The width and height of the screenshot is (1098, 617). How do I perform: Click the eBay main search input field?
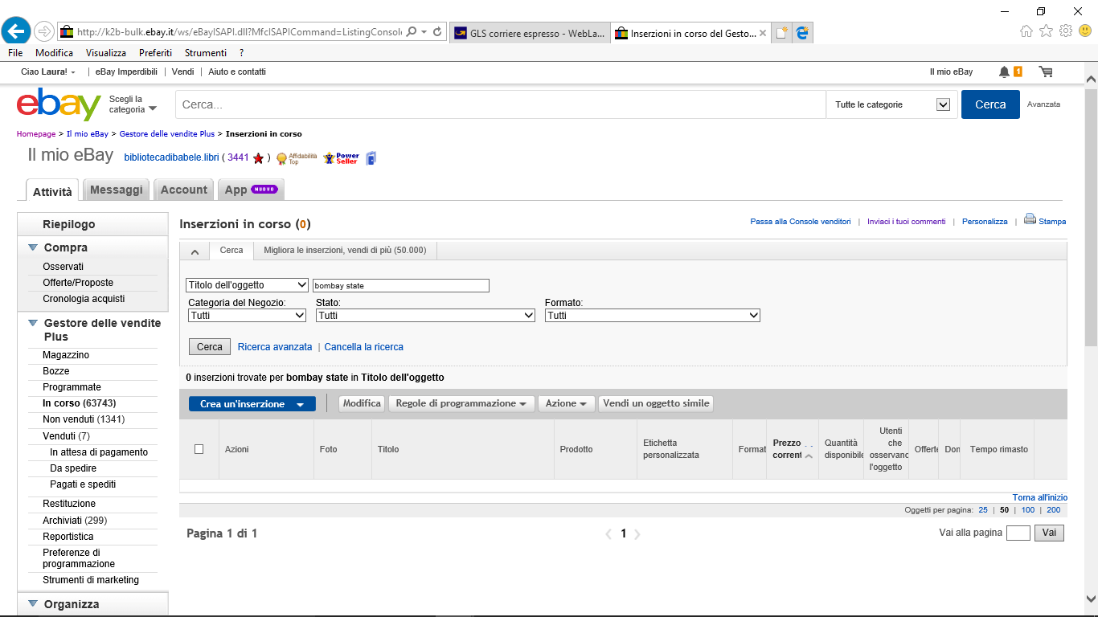pyautogui.click(x=501, y=104)
